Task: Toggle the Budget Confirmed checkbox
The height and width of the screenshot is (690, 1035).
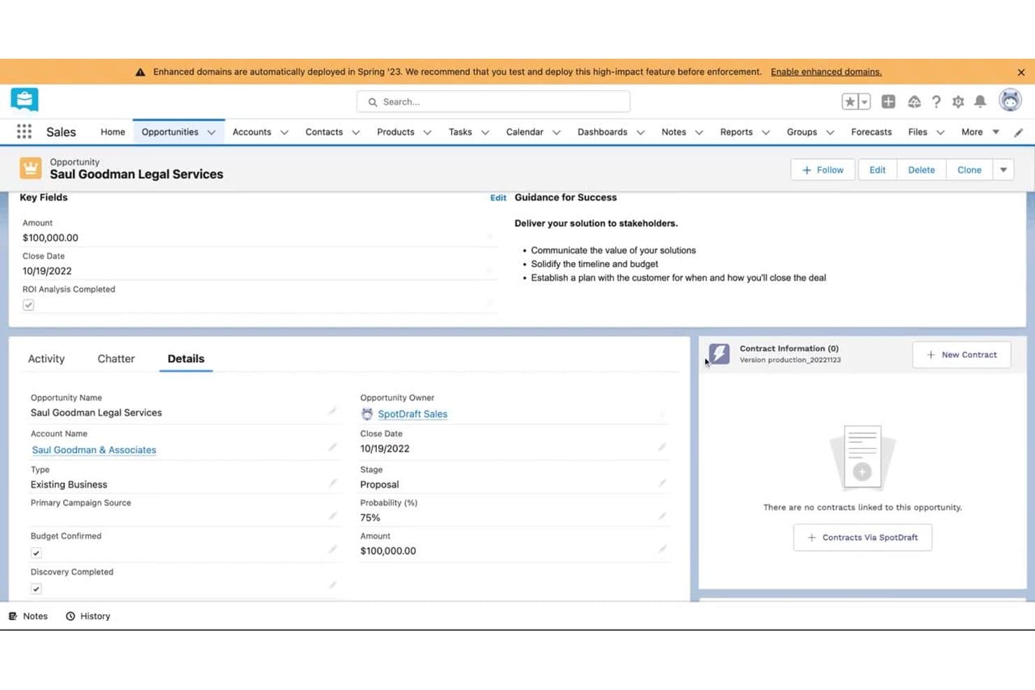Action: 36,553
